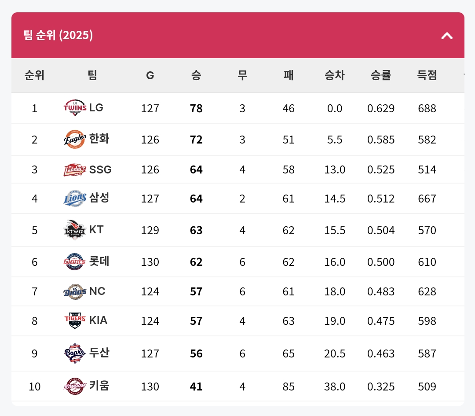Sort table by 득점 column header

[x=427, y=75]
